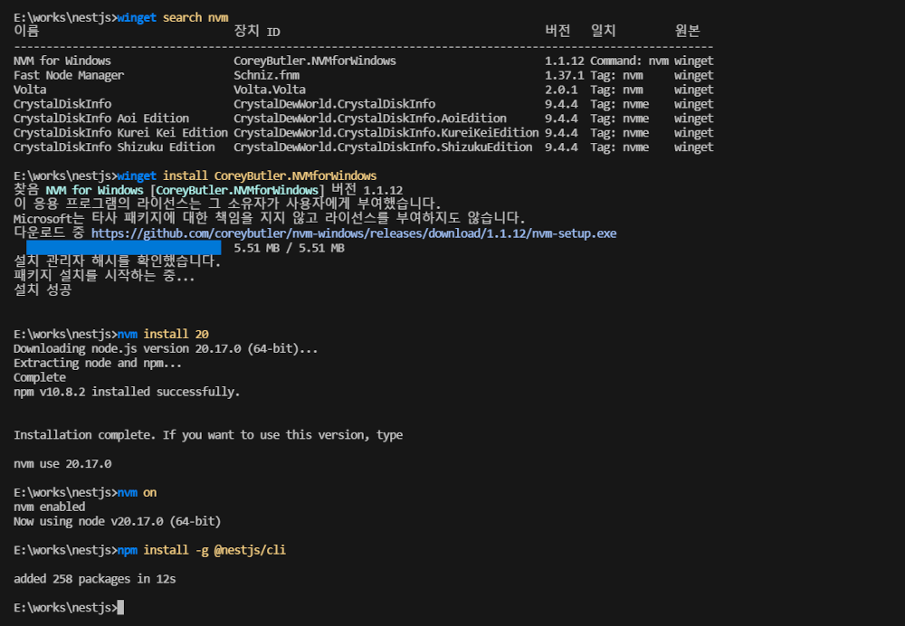This screenshot has height=626, width=905.
Task: Click 'CrystalDewWorld.CrystalDiskInfo.AoiEdition' package ID
Action: pos(370,119)
